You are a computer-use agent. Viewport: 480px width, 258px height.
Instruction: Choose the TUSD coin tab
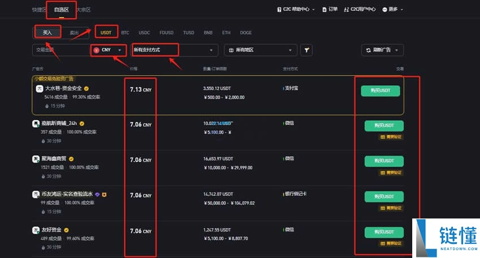(189, 32)
